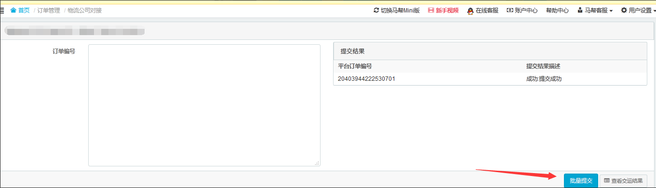Click the money icon beside 账户中心

pyautogui.click(x=510, y=10)
